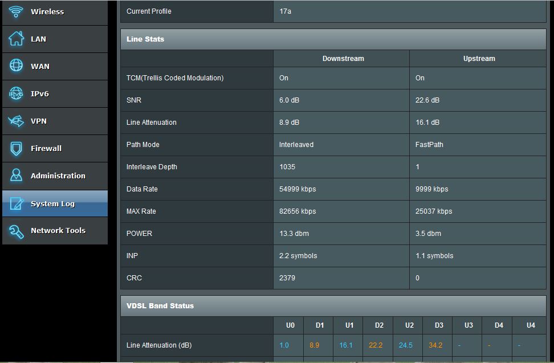This screenshot has height=363, width=554.
Task: Click the U0 attenuation value 1.0
Action: [x=284, y=345]
